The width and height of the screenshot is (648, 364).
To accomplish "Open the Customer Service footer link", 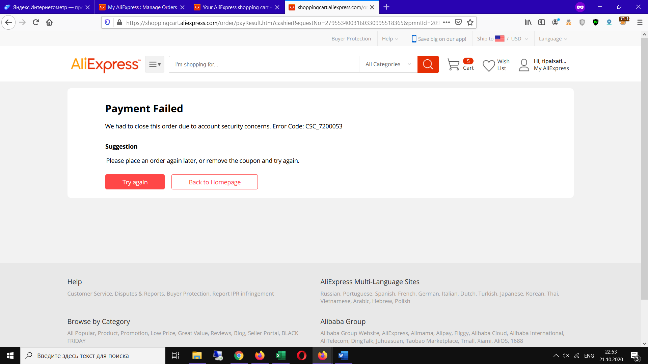I will click(89, 294).
